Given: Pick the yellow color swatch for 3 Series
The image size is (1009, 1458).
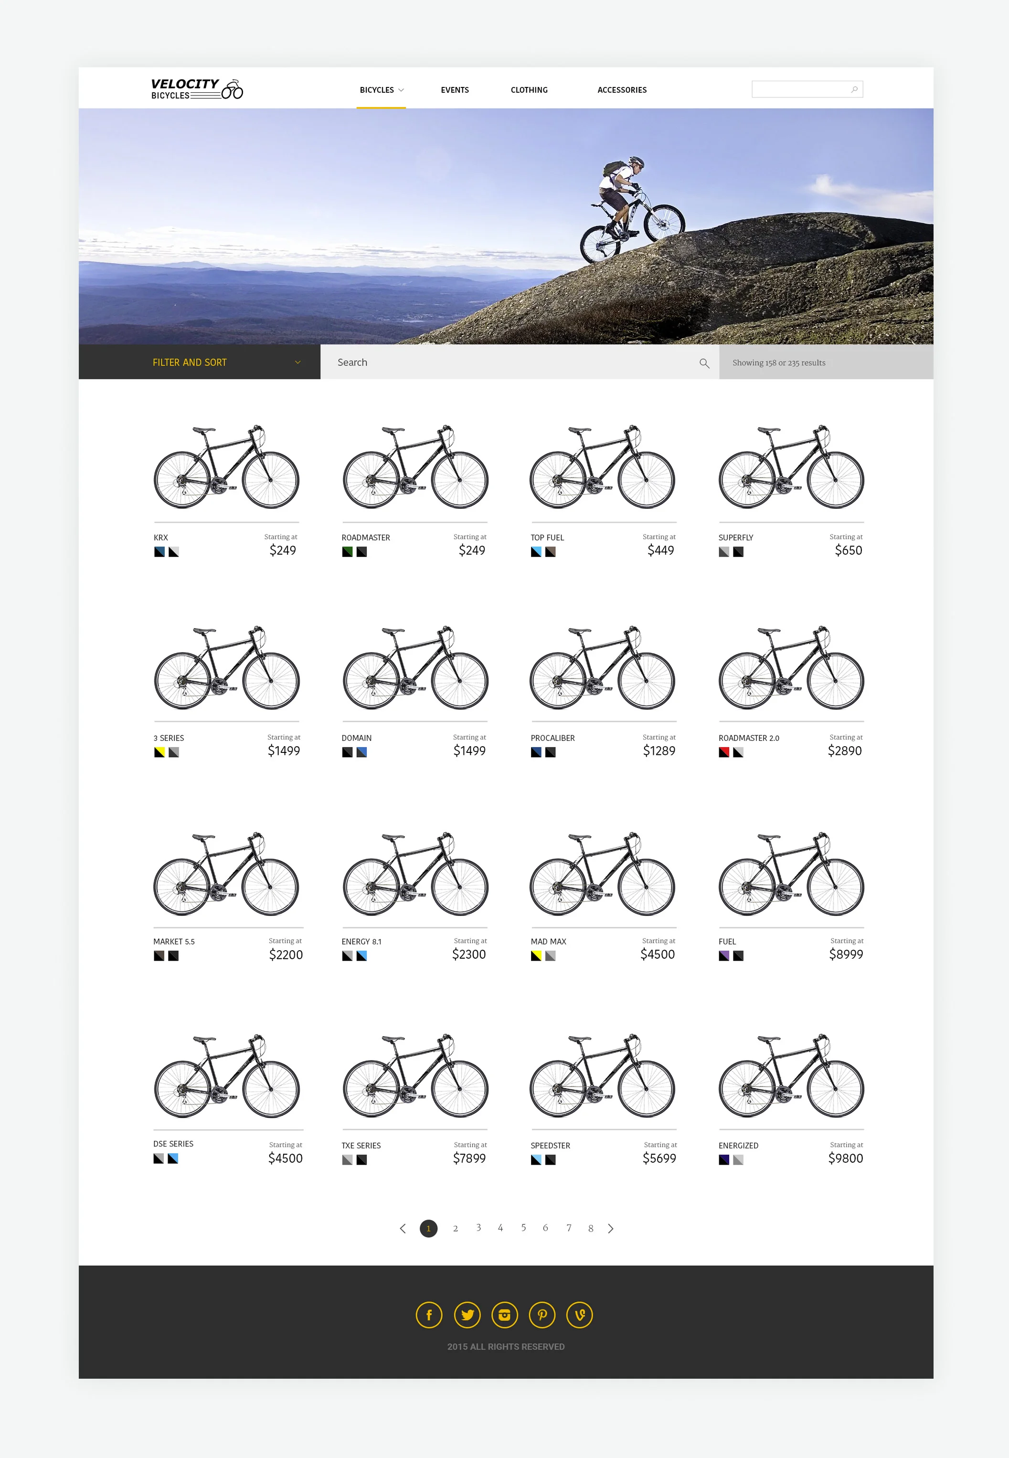Looking at the screenshot, I should 159,752.
